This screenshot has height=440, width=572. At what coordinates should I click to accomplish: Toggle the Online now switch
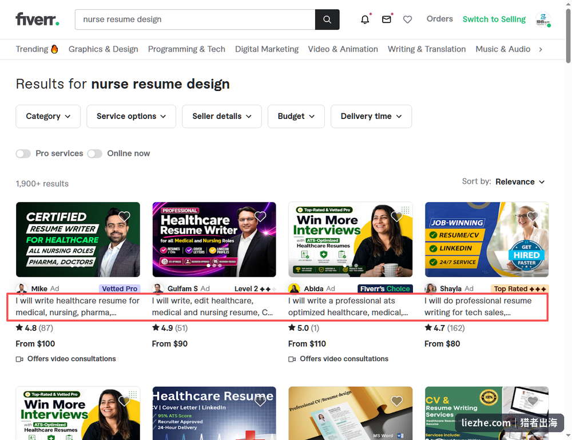pos(94,153)
